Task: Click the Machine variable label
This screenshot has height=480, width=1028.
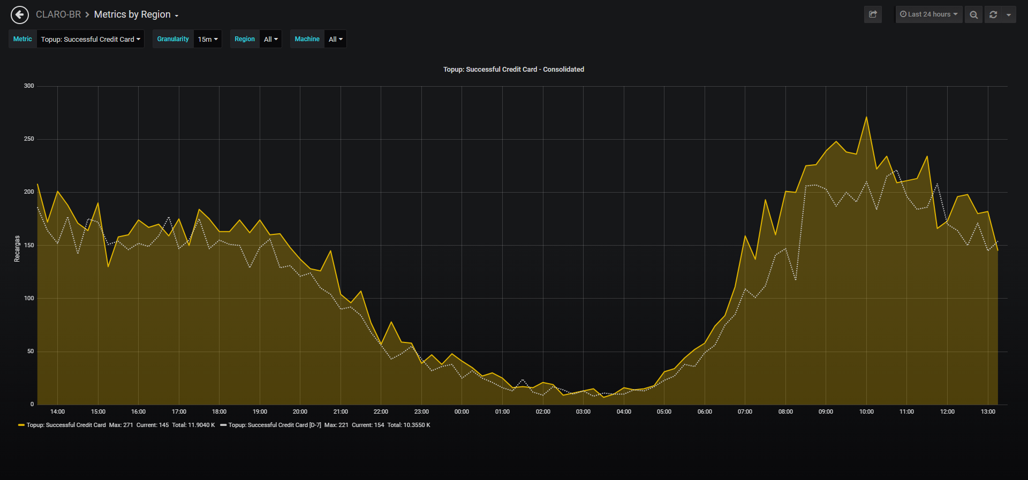Action: [x=307, y=39]
